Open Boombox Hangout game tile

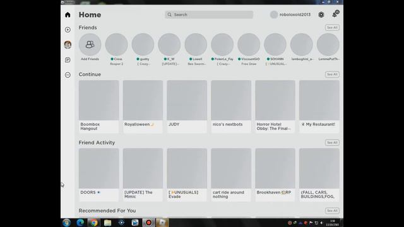pos(99,107)
